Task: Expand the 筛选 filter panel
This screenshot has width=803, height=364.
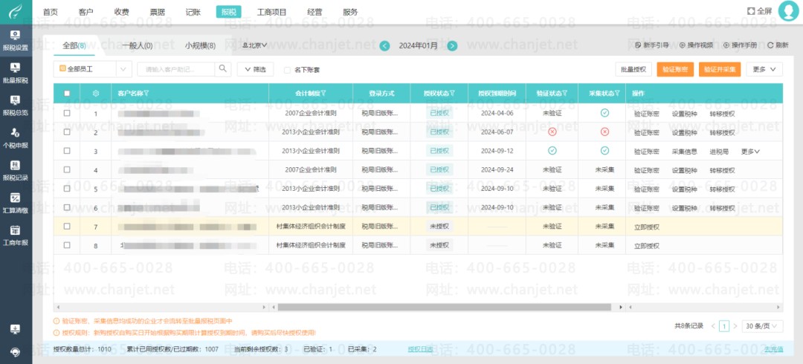Action: (255, 69)
